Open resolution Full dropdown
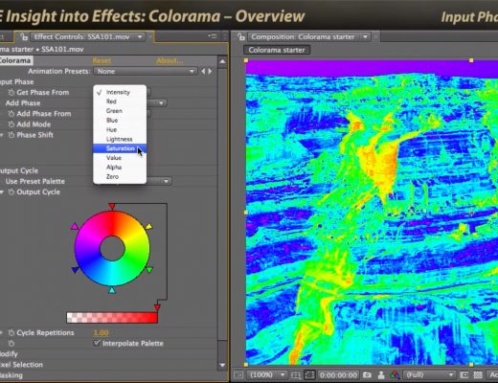 click(x=429, y=374)
